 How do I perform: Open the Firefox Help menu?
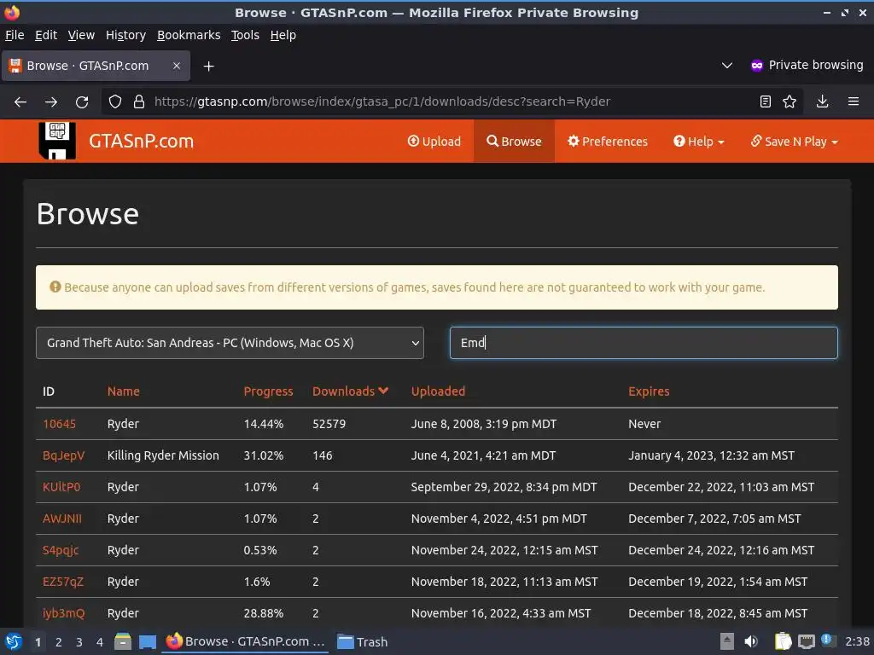coord(283,35)
